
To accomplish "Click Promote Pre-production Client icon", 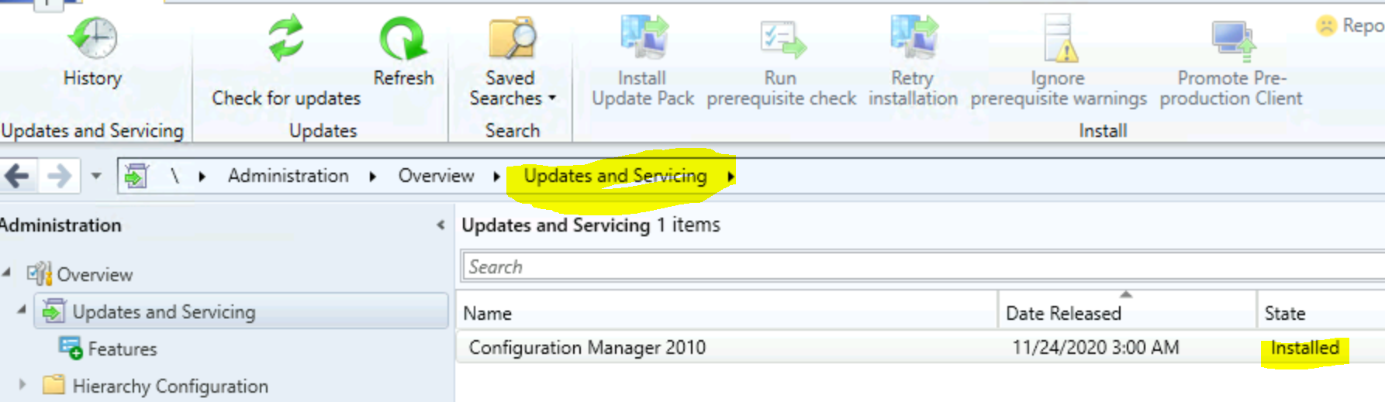I will pos(1233,40).
